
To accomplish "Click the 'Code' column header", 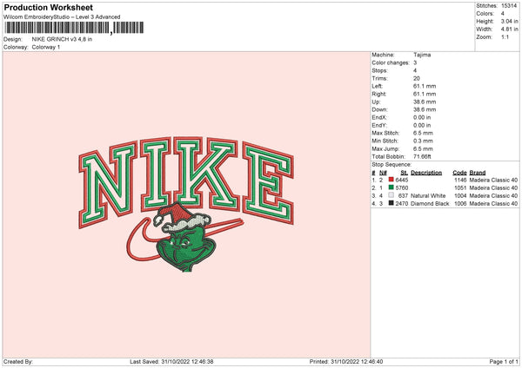I will [459, 173].
